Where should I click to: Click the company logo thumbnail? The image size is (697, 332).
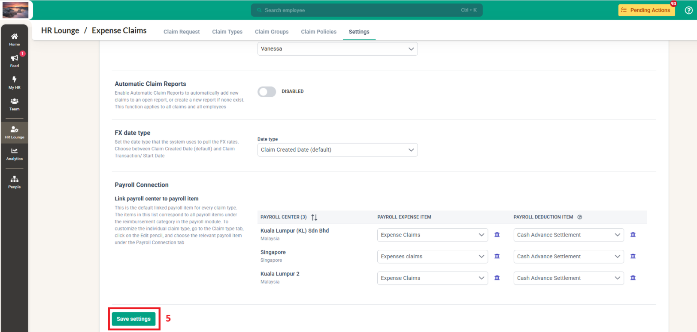tap(15, 10)
